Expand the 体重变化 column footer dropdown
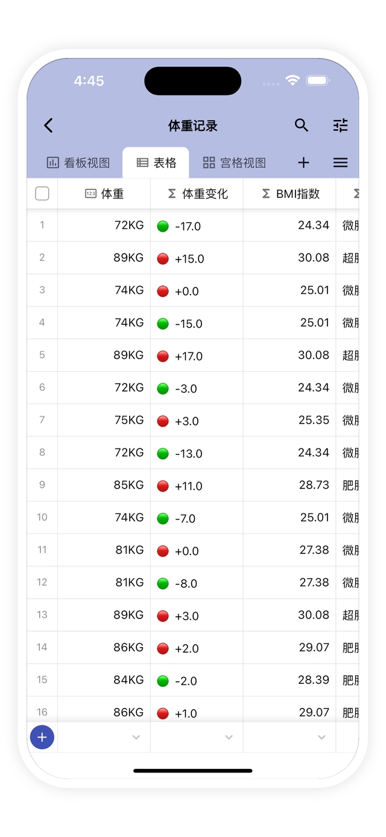This screenshot has width=386, height=837. pos(229,737)
